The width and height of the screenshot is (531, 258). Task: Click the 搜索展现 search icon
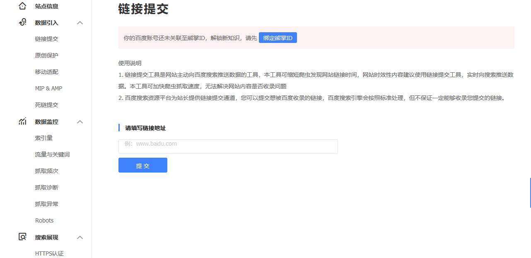pyautogui.click(x=22, y=237)
